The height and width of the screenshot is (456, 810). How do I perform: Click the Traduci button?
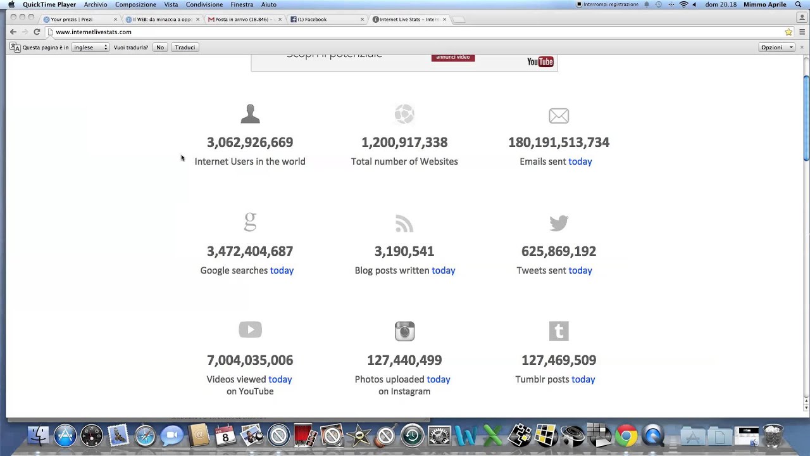(x=185, y=47)
